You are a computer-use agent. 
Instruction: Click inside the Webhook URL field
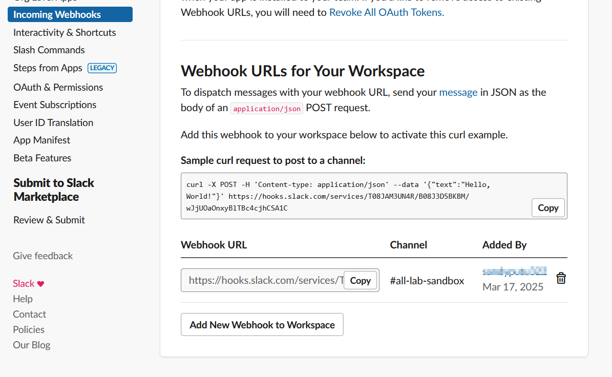click(x=262, y=280)
